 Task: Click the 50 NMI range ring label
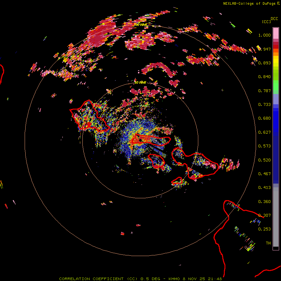point(140,82)
